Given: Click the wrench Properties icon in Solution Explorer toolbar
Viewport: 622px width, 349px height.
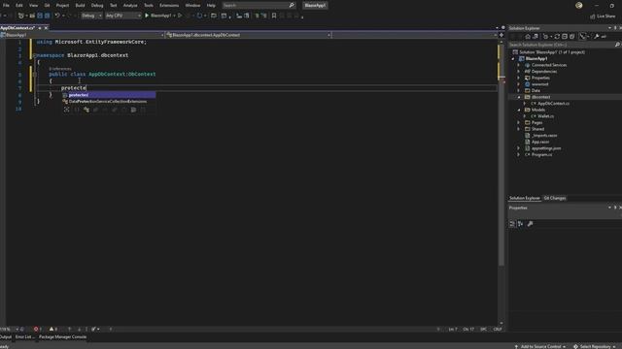Looking at the screenshot, I should pyautogui.click(x=596, y=36).
